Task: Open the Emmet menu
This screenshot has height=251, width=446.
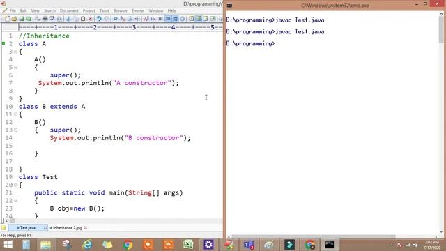Action: [138, 10]
